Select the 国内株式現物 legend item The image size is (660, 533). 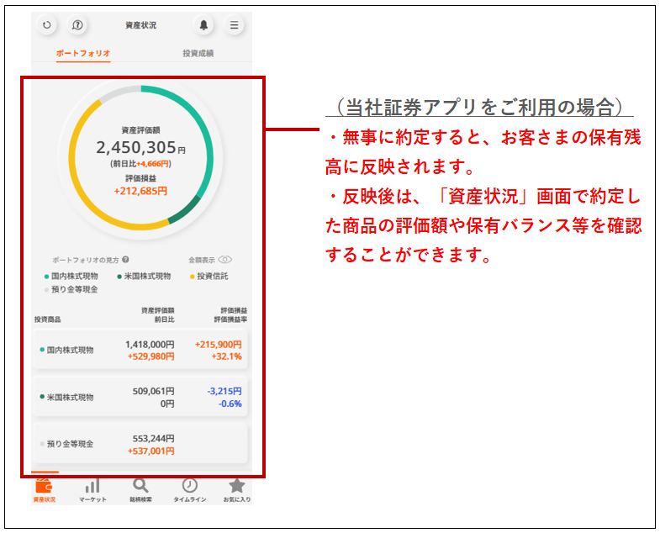pyautogui.click(x=71, y=277)
